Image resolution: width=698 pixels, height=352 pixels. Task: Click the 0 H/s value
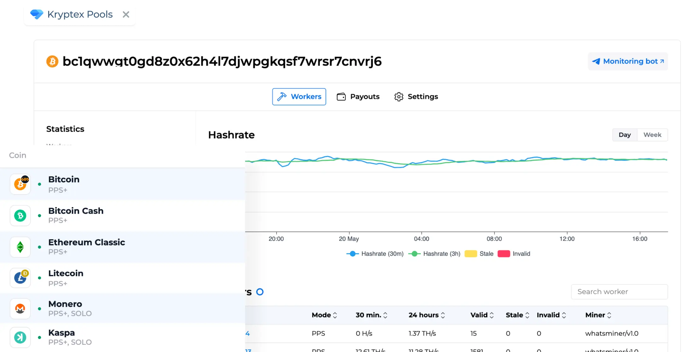point(364,333)
